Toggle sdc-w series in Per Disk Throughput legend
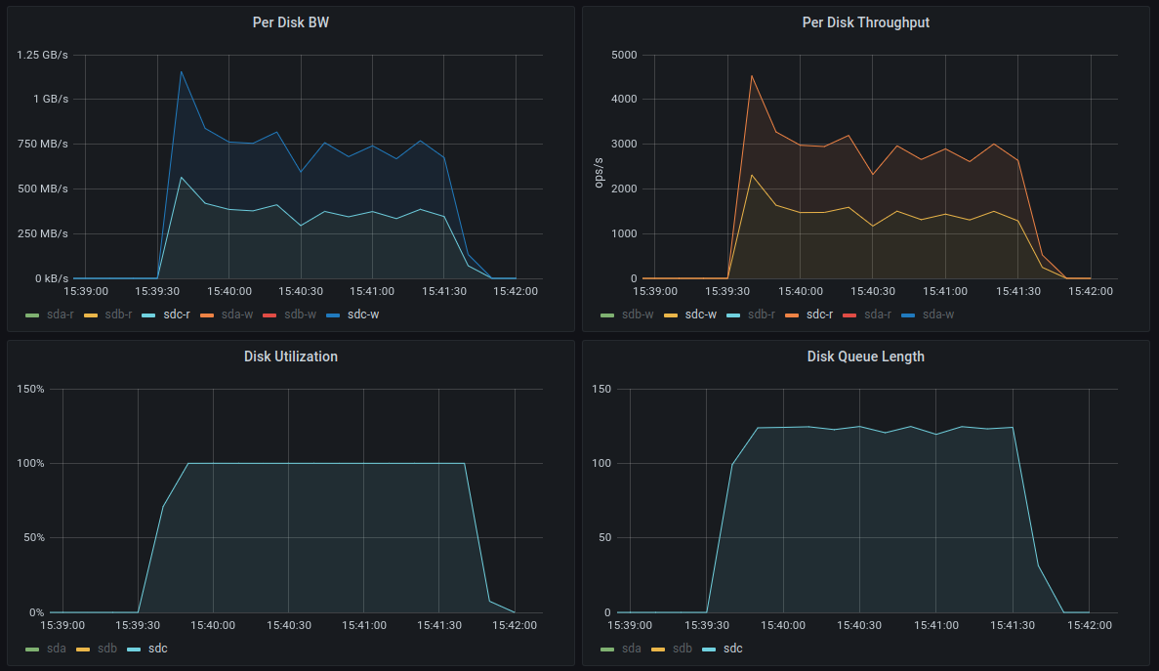 click(700, 315)
